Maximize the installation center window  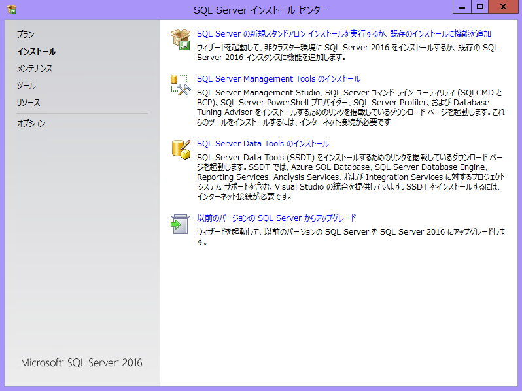(480, 7)
